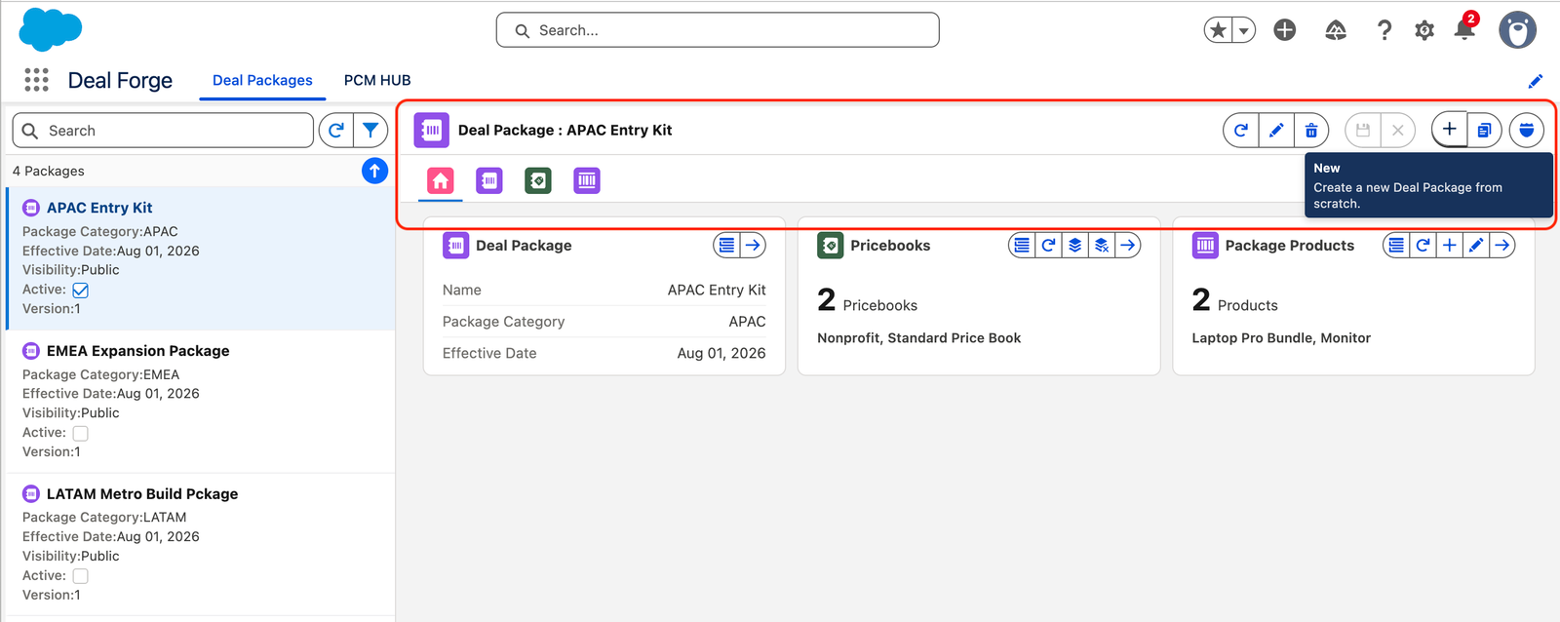Refresh the Pricebooks card
Image resolution: width=1560 pixels, height=622 pixels.
tap(1048, 246)
